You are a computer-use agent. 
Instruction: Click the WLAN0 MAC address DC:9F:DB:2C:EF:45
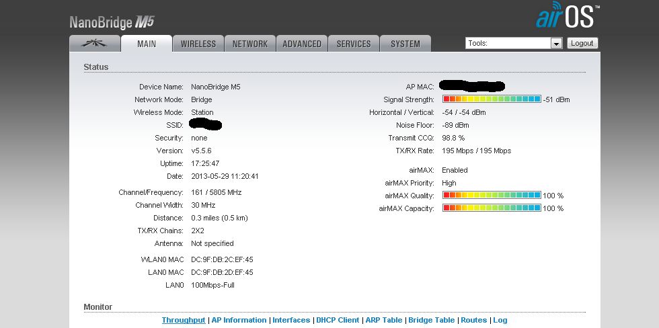222,259
